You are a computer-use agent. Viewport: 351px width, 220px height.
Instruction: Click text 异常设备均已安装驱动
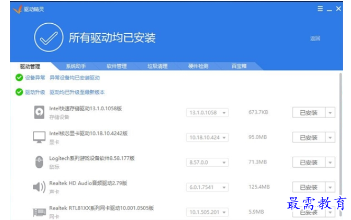click(x=75, y=78)
